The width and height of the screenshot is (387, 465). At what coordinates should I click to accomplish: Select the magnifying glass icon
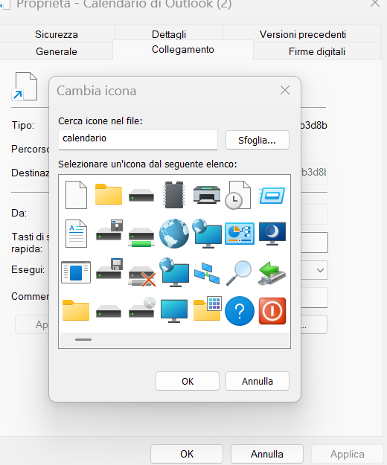click(239, 273)
